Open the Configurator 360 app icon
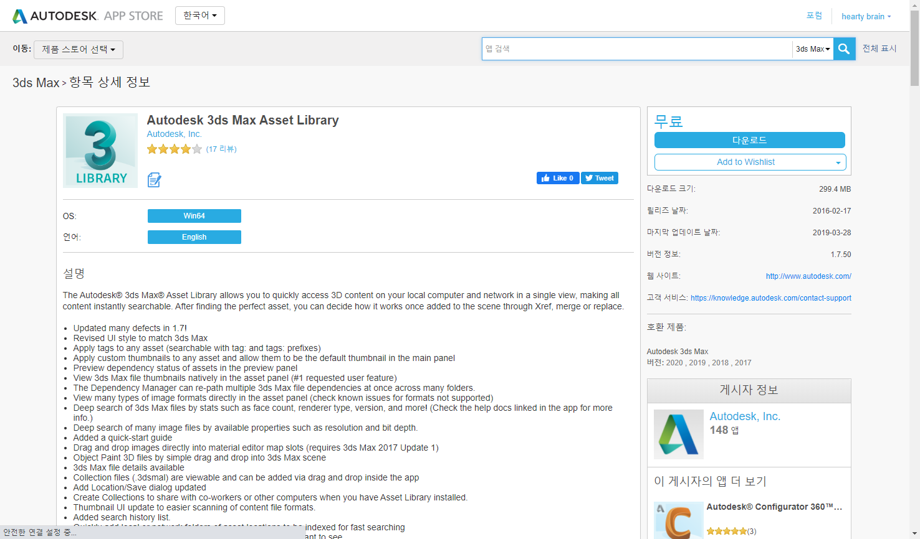 (x=679, y=520)
